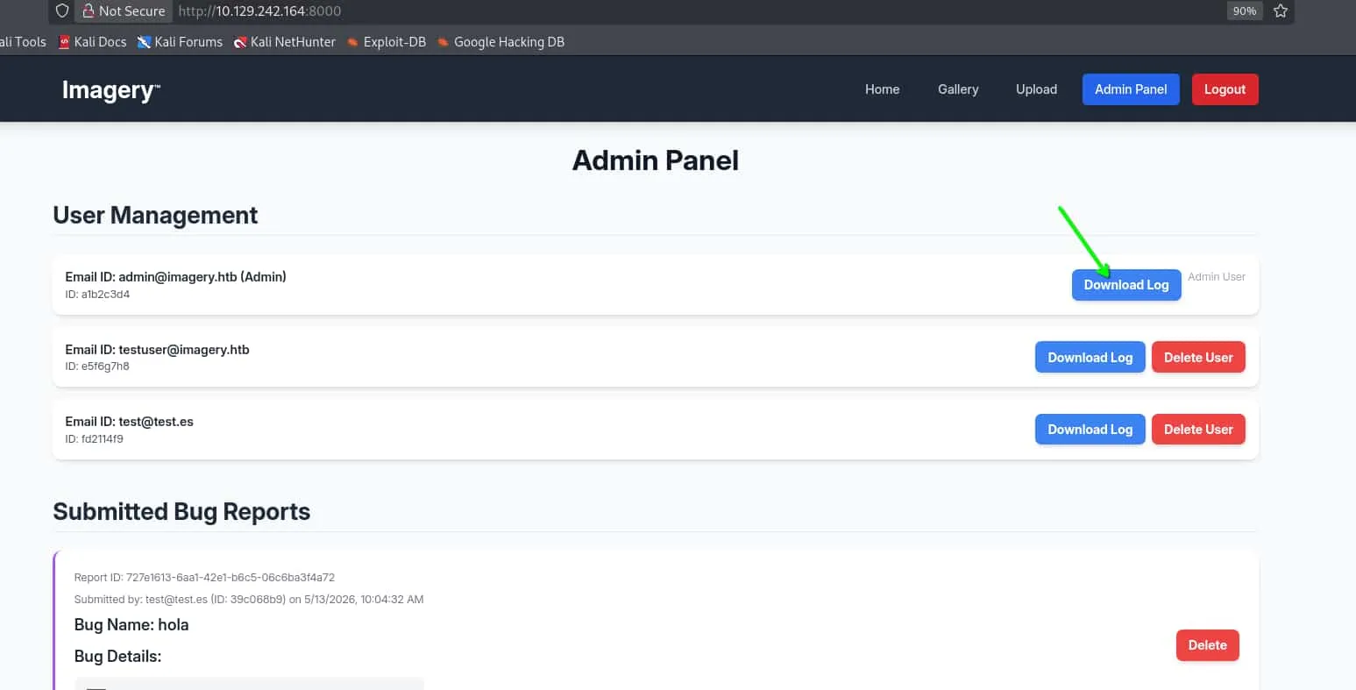
Task: Click the Imagery site logo
Action: [x=111, y=89]
